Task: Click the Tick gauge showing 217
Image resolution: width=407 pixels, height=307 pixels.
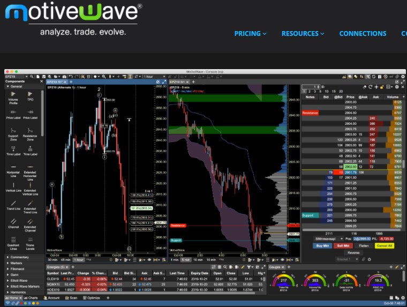Action: [283, 282]
